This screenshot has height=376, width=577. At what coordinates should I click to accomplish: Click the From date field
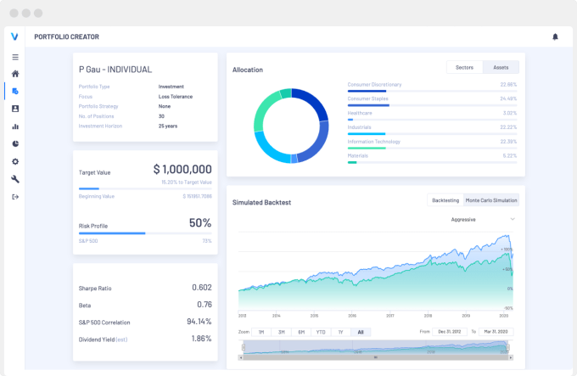450,332
